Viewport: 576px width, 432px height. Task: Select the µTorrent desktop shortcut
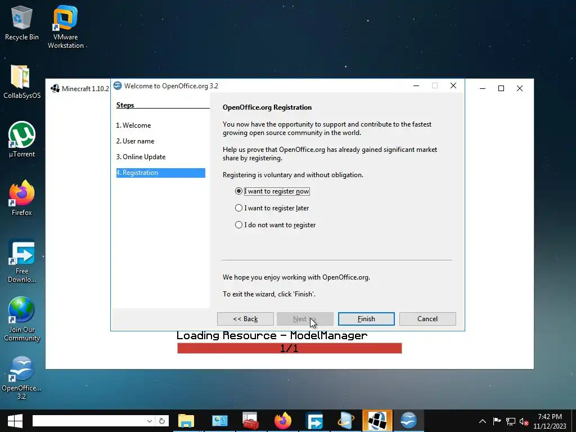pos(22,139)
